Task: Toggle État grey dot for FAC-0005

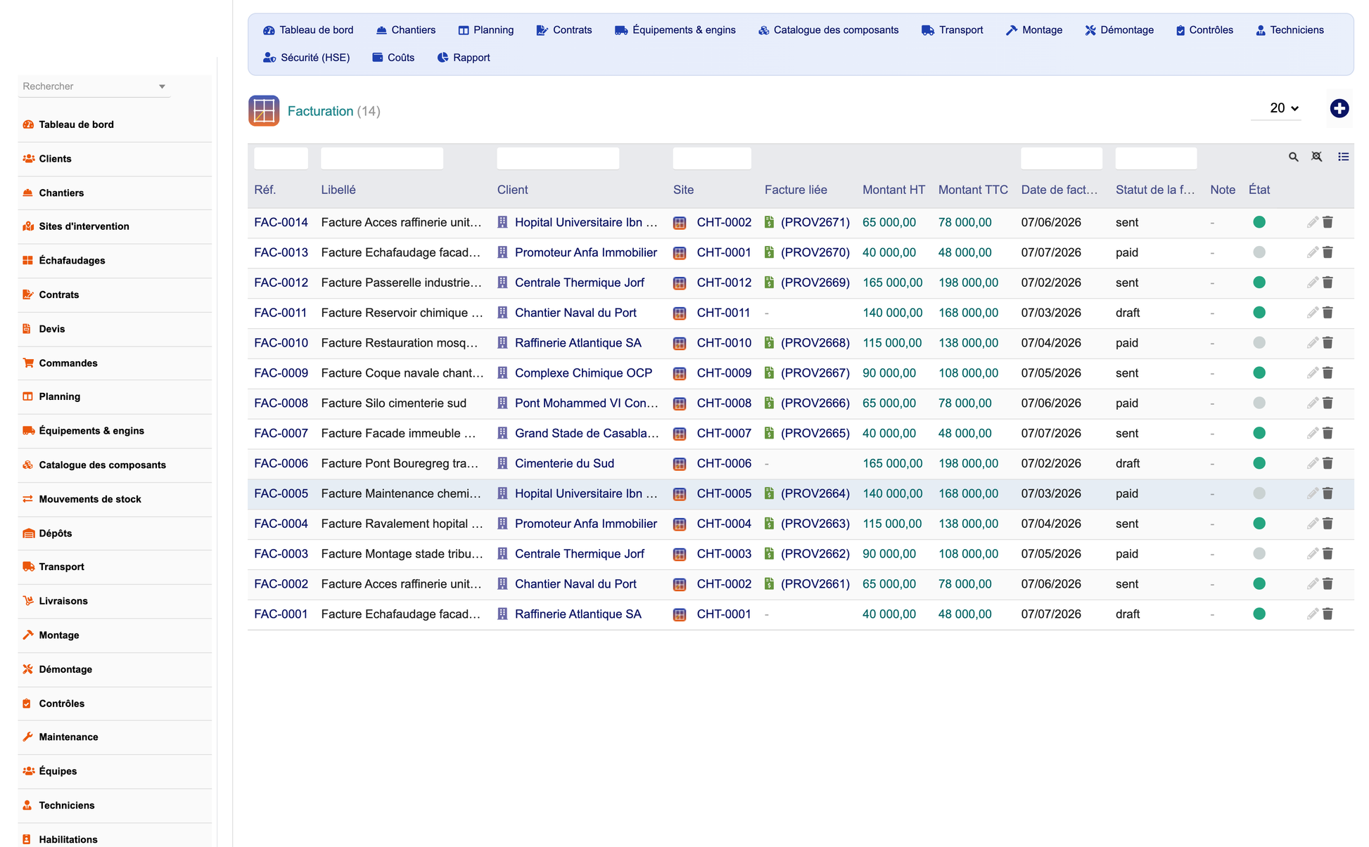Action: 1259,493
